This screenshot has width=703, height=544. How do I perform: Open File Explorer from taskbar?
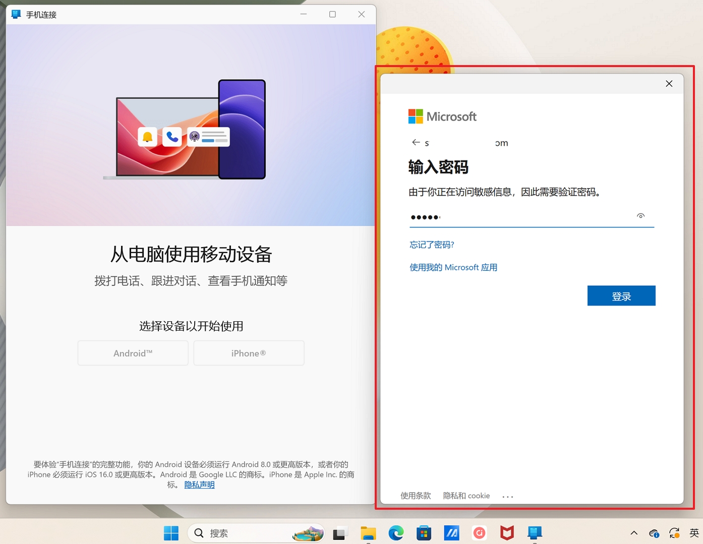tap(368, 533)
